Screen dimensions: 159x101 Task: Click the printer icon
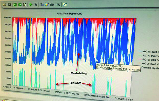(52, 5)
